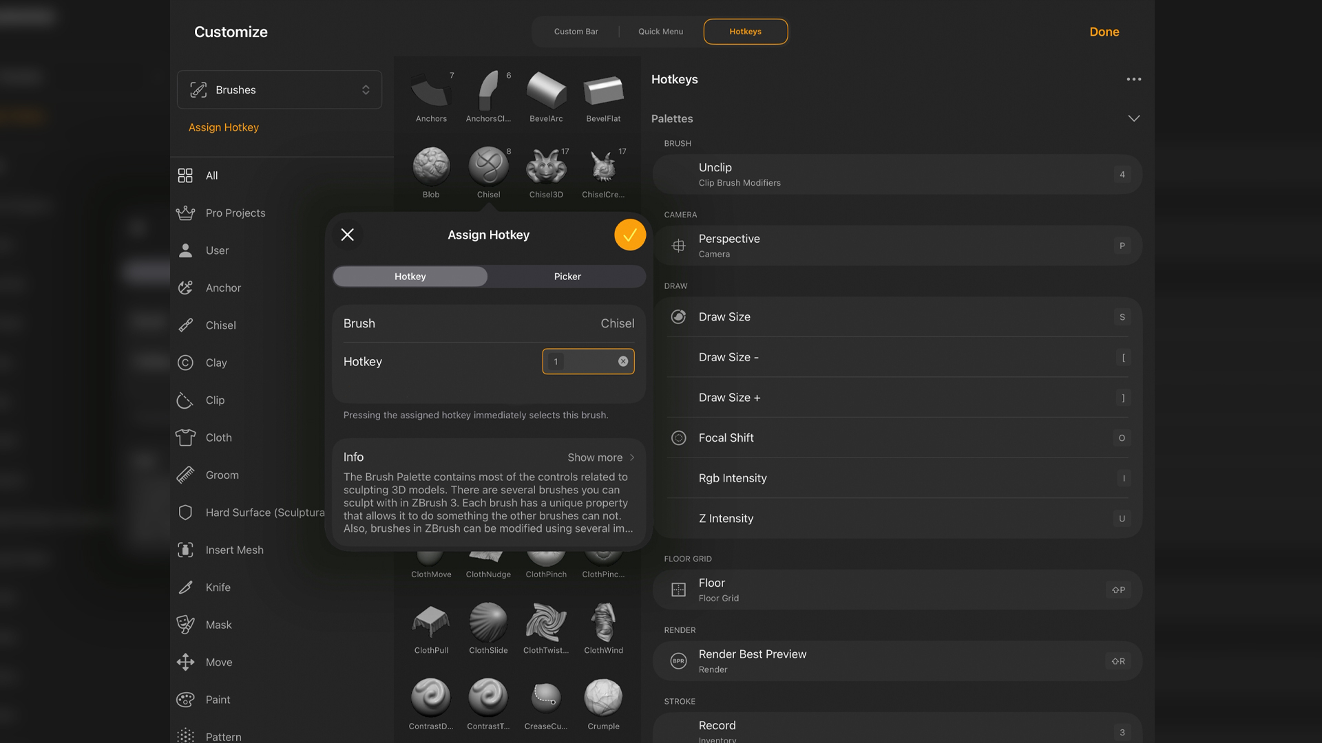Open the Hotkeys panel three-dot menu
The width and height of the screenshot is (1322, 743).
pyautogui.click(x=1133, y=79)
